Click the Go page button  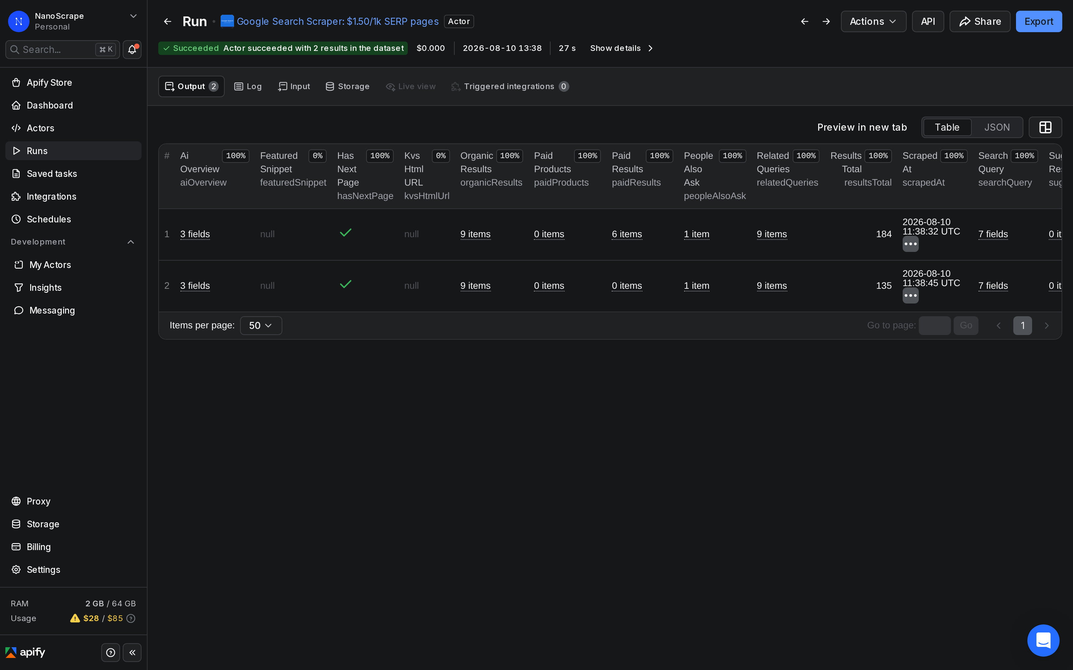click(966, 326)
